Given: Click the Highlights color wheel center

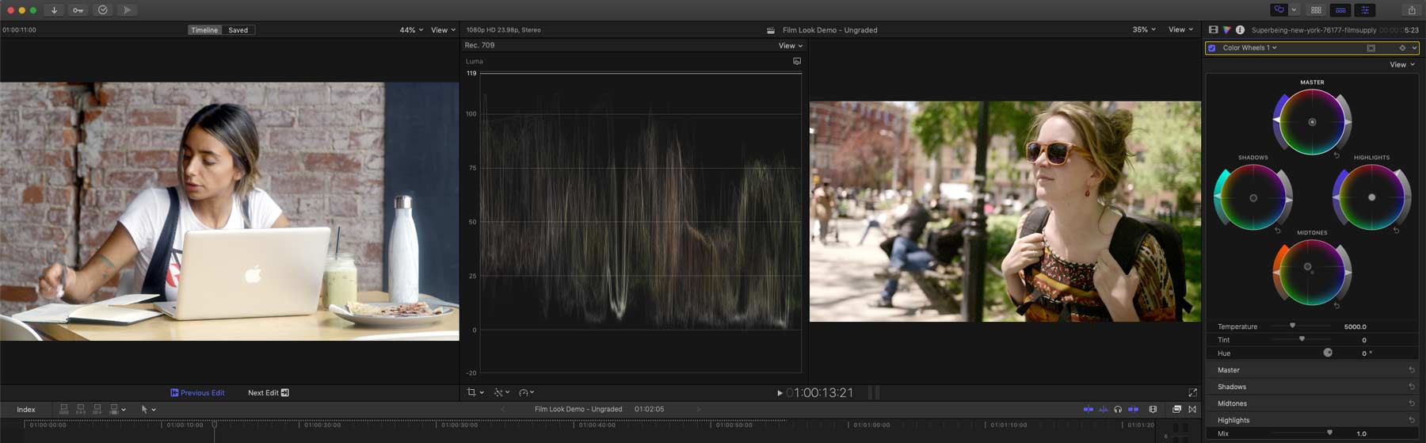Looking at the screenshot, I should [x=1372, y=197].
